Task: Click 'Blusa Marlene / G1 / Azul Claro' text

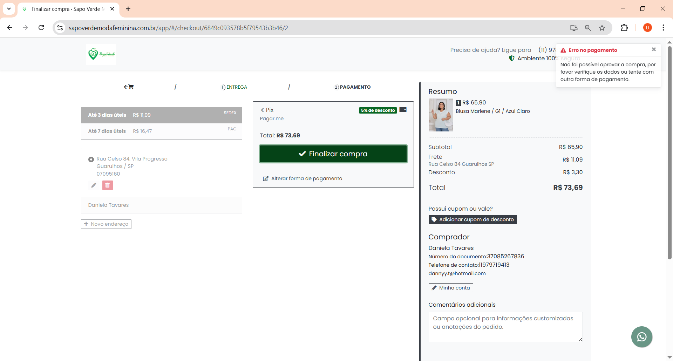Action: tap(493, 111)
